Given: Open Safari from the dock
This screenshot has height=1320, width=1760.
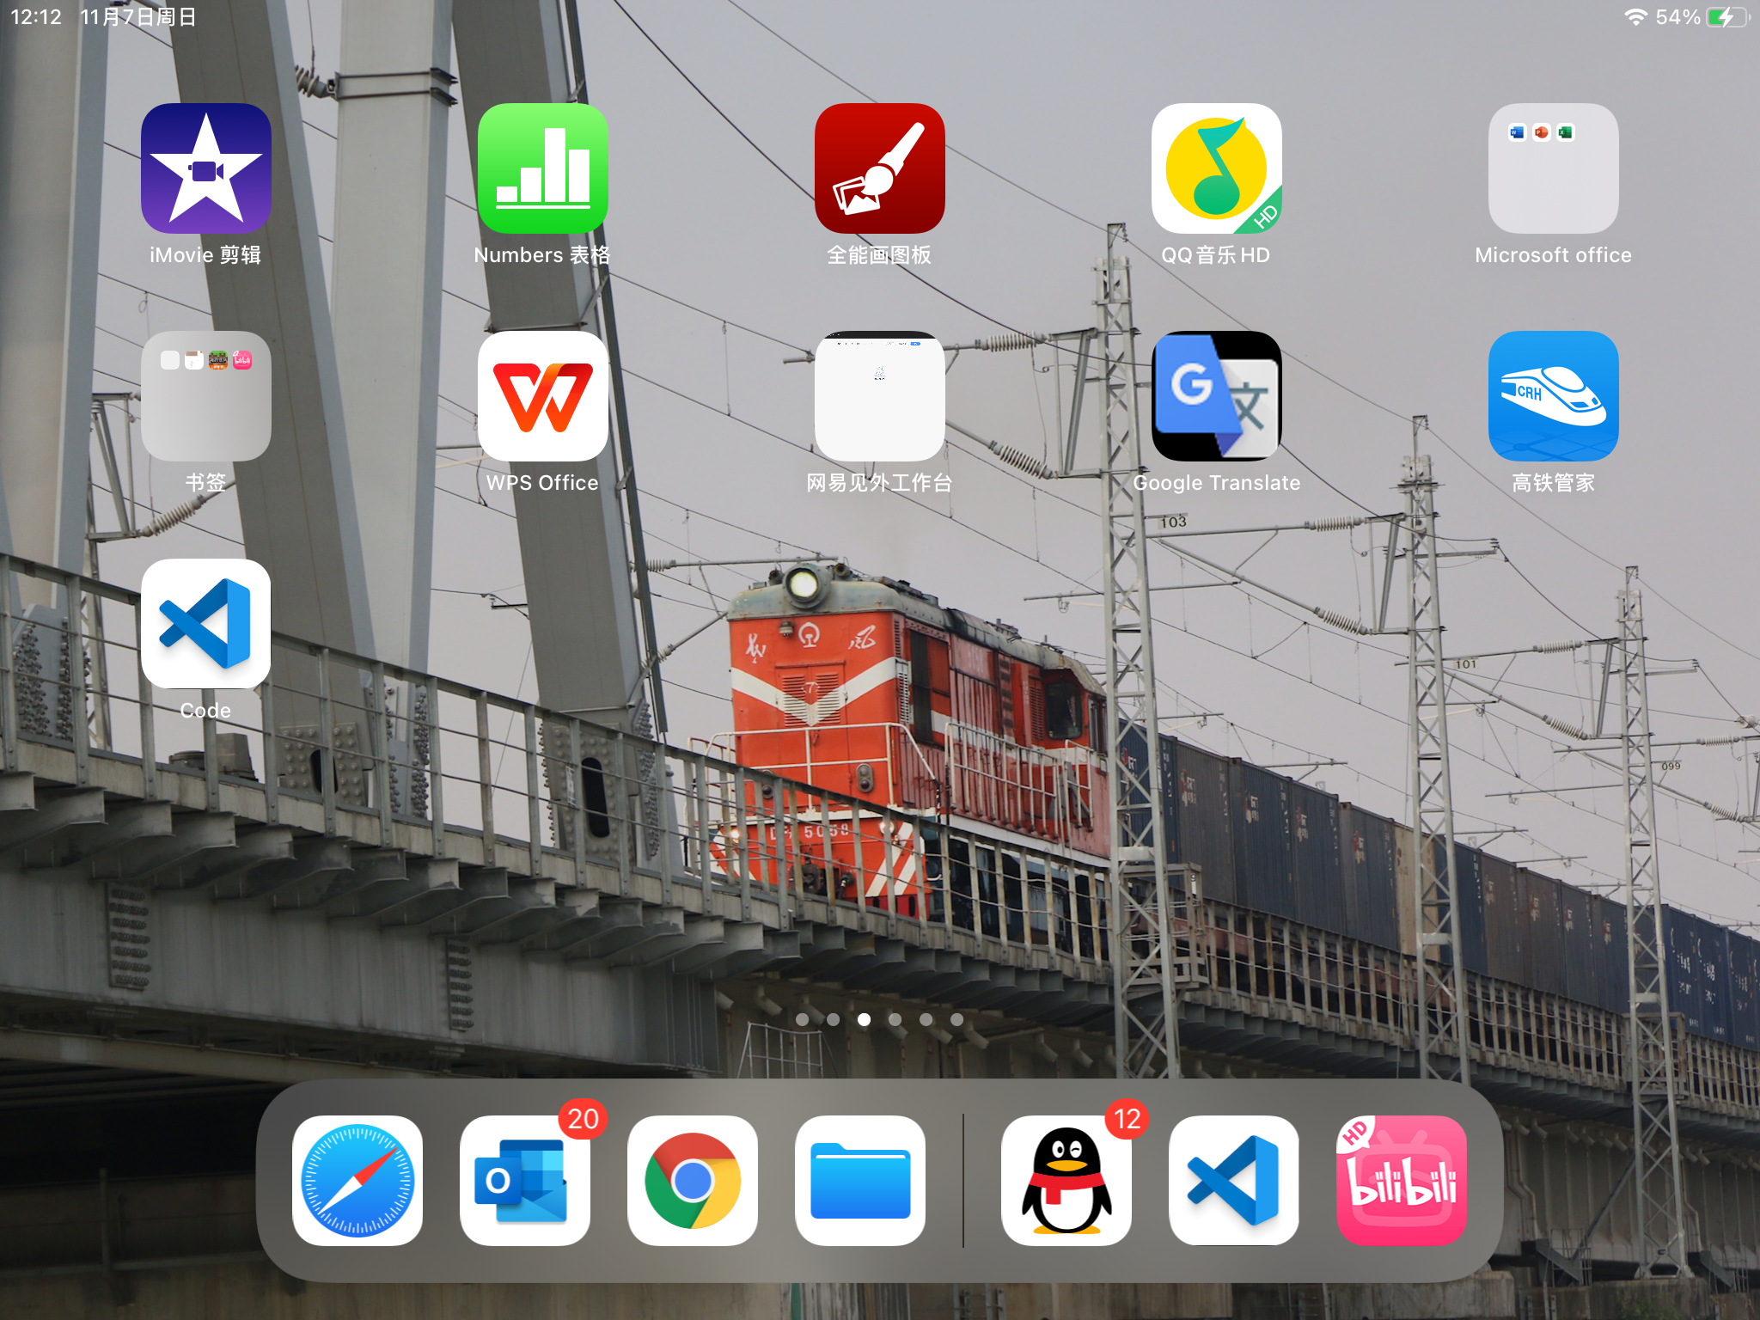Looking at the screenshot, I should coord(357,1180).
